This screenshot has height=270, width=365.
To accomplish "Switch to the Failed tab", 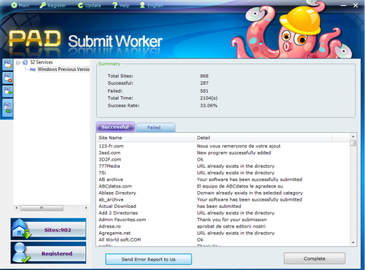I will click(155, 128).
